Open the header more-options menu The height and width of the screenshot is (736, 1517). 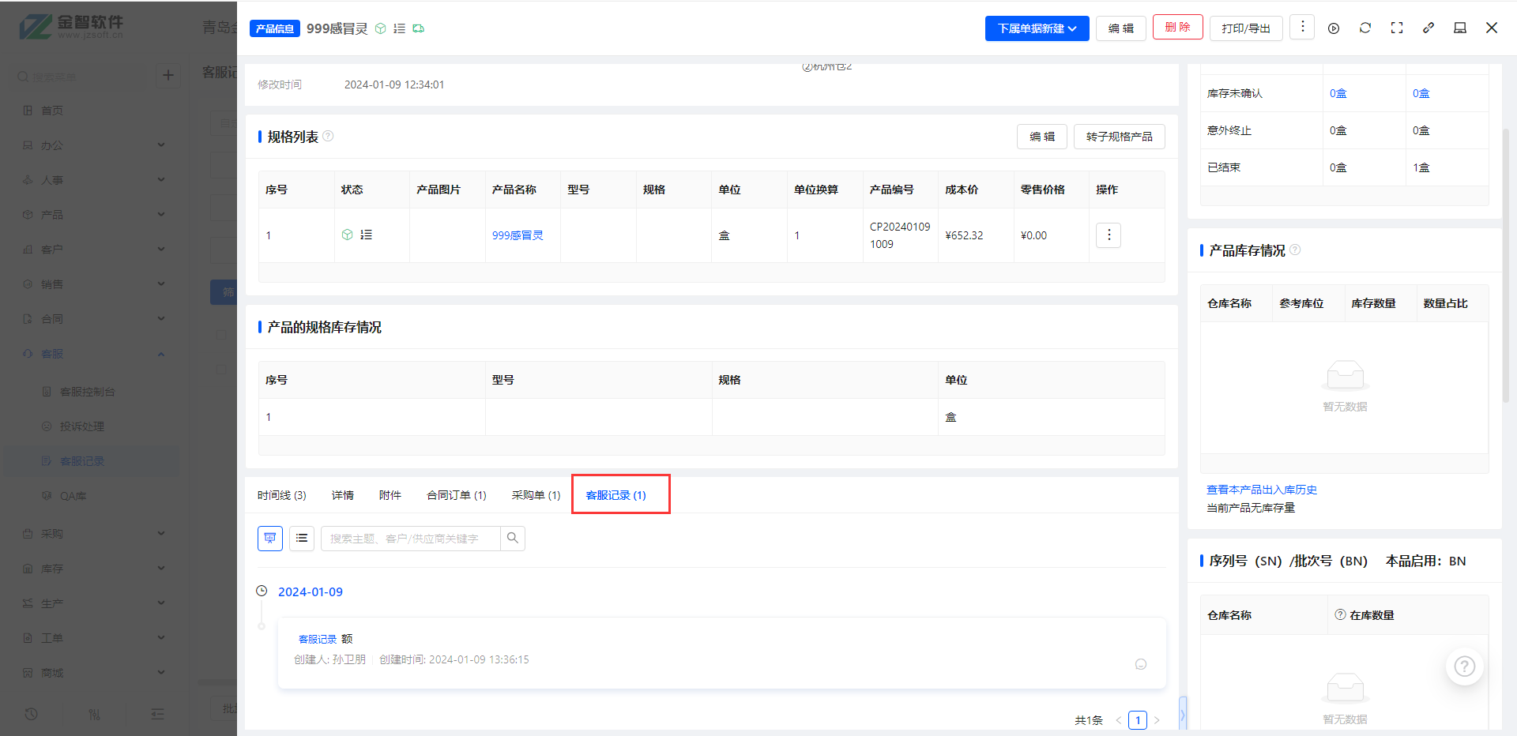[x=1302, y=28]
